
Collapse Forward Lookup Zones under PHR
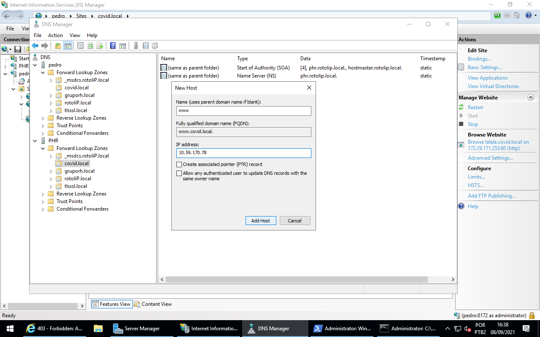click(43, 149)
